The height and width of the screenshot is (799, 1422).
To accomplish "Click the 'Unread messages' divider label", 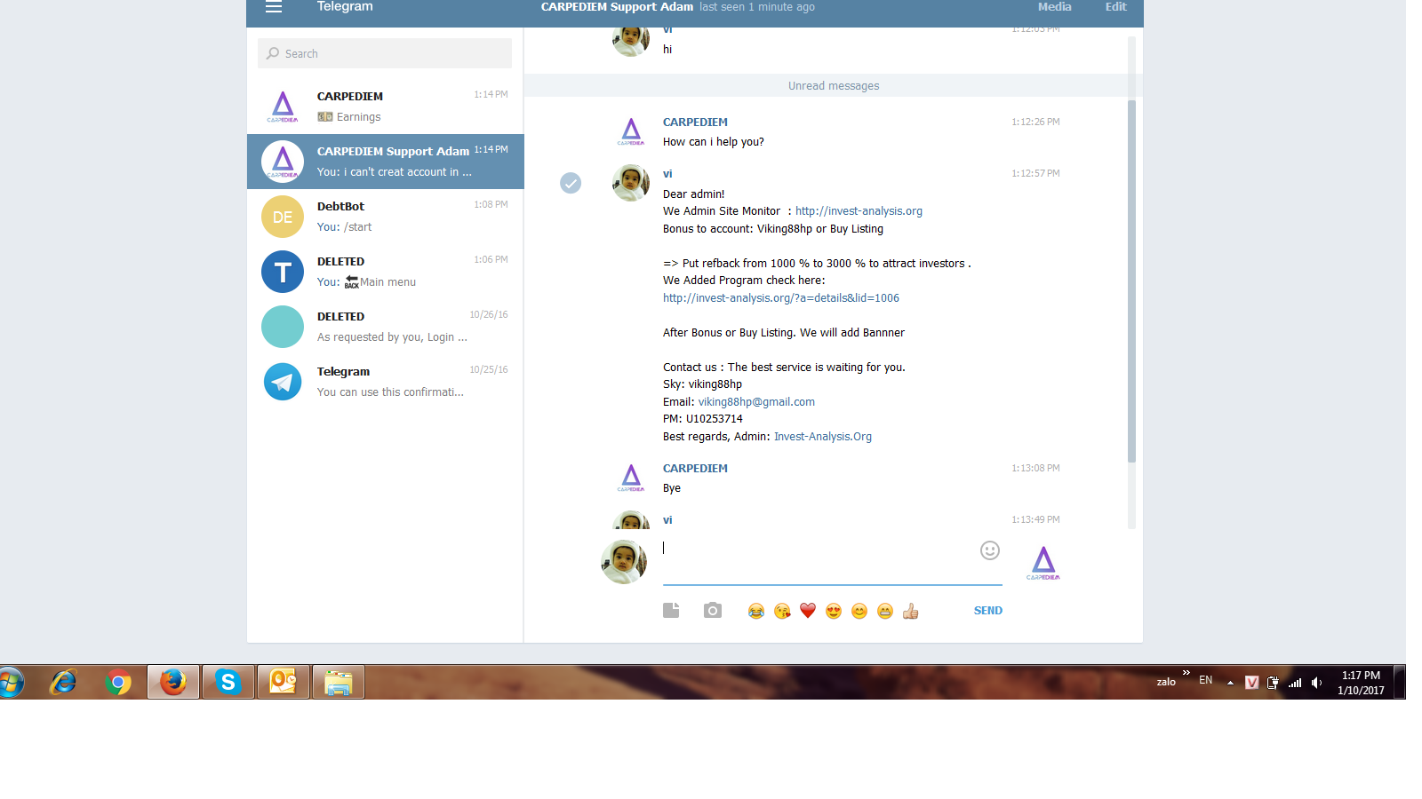I will [x=834, y=86].
